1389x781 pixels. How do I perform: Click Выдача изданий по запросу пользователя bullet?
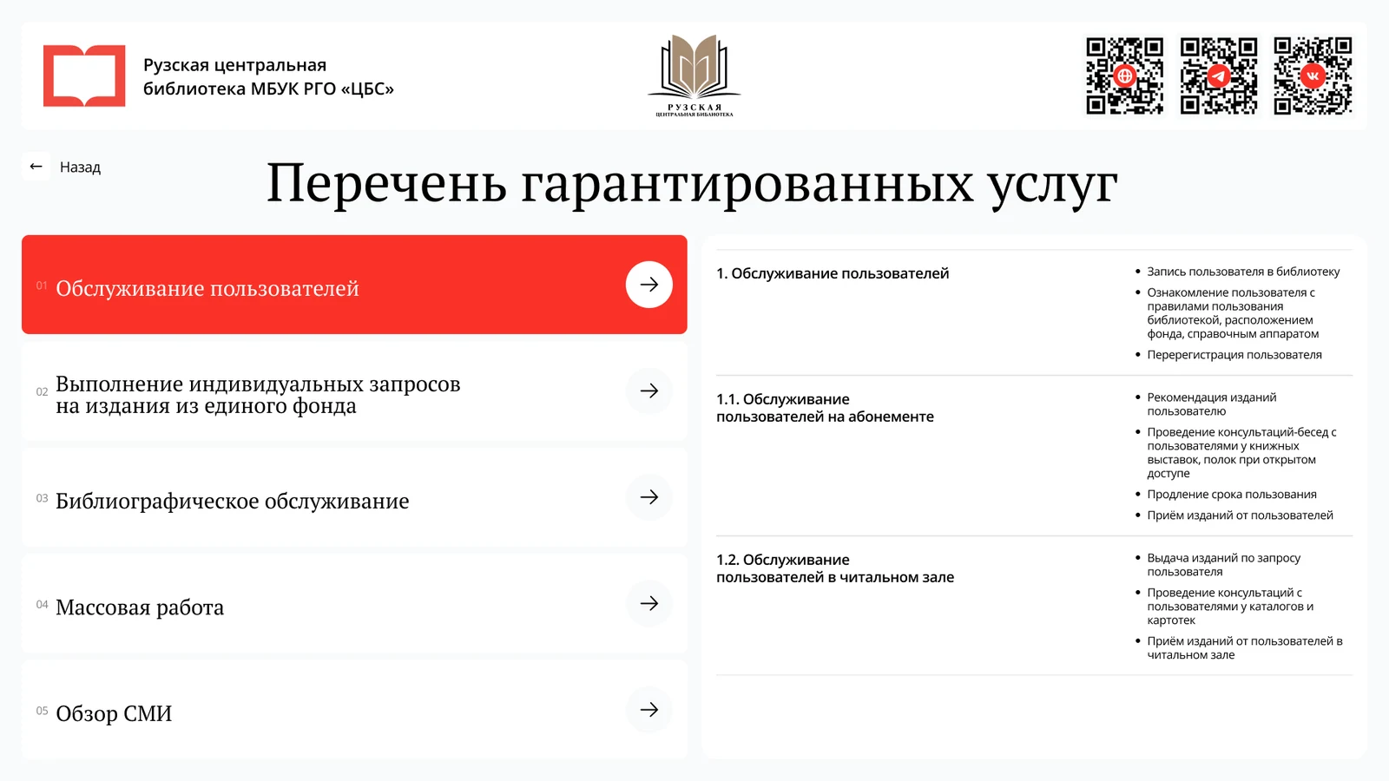(1224, 565)
